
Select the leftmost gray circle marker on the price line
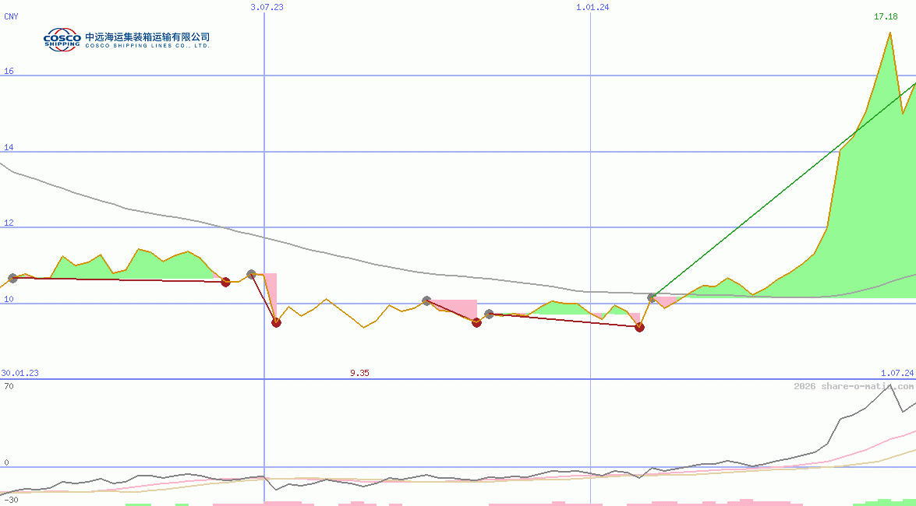(x=12, y=277)
